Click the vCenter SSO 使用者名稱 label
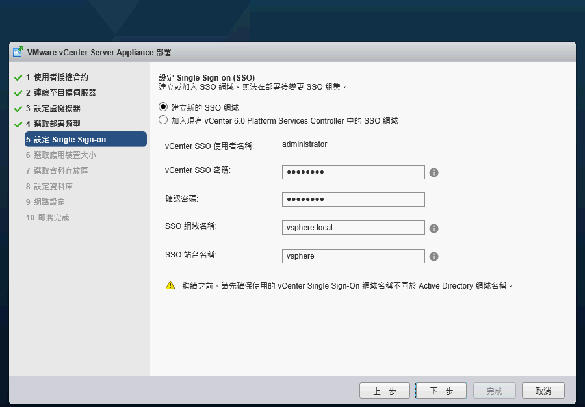 (209, 146)
